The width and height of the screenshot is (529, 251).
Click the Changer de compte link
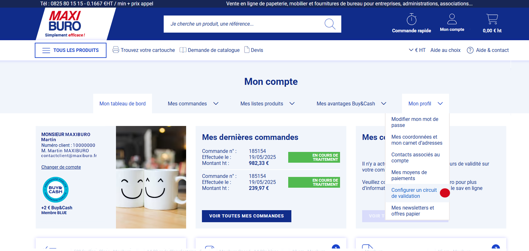click(61, 167)
